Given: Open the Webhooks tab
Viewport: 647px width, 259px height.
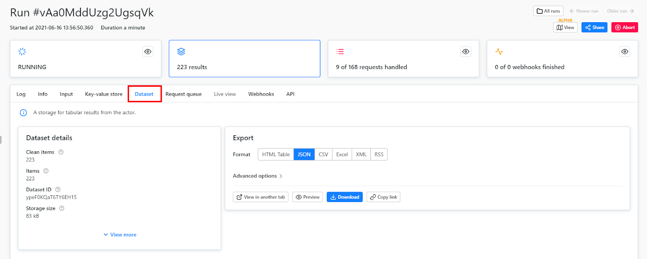Looking at the screenshot, I should point(261,94).
